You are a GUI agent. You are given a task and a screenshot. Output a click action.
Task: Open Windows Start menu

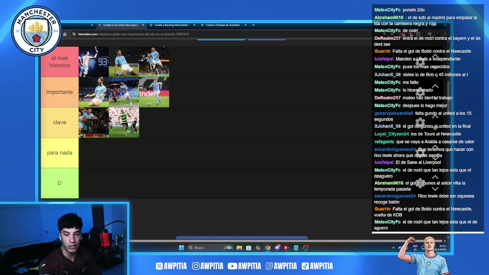181,247
